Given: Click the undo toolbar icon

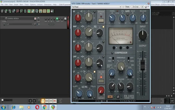Looking at the screenshot, I should tap(17, 11).
